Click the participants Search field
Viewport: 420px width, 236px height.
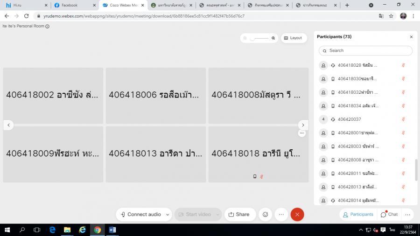point(366,50)
